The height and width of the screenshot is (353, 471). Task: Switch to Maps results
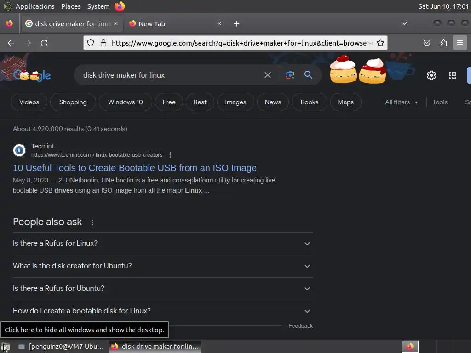point(346,102)
